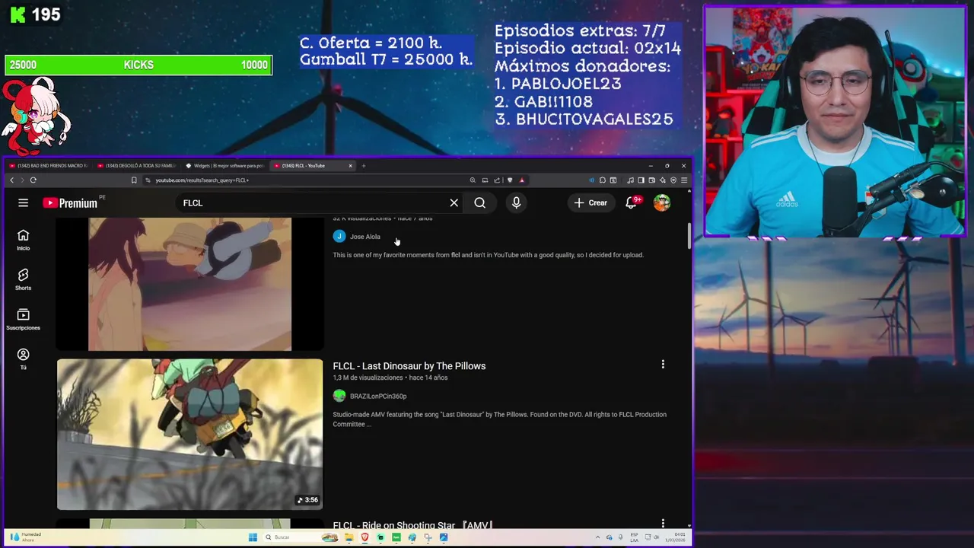Switch to BAD END FRIENDS MACRO tab

tap(47, 165)
